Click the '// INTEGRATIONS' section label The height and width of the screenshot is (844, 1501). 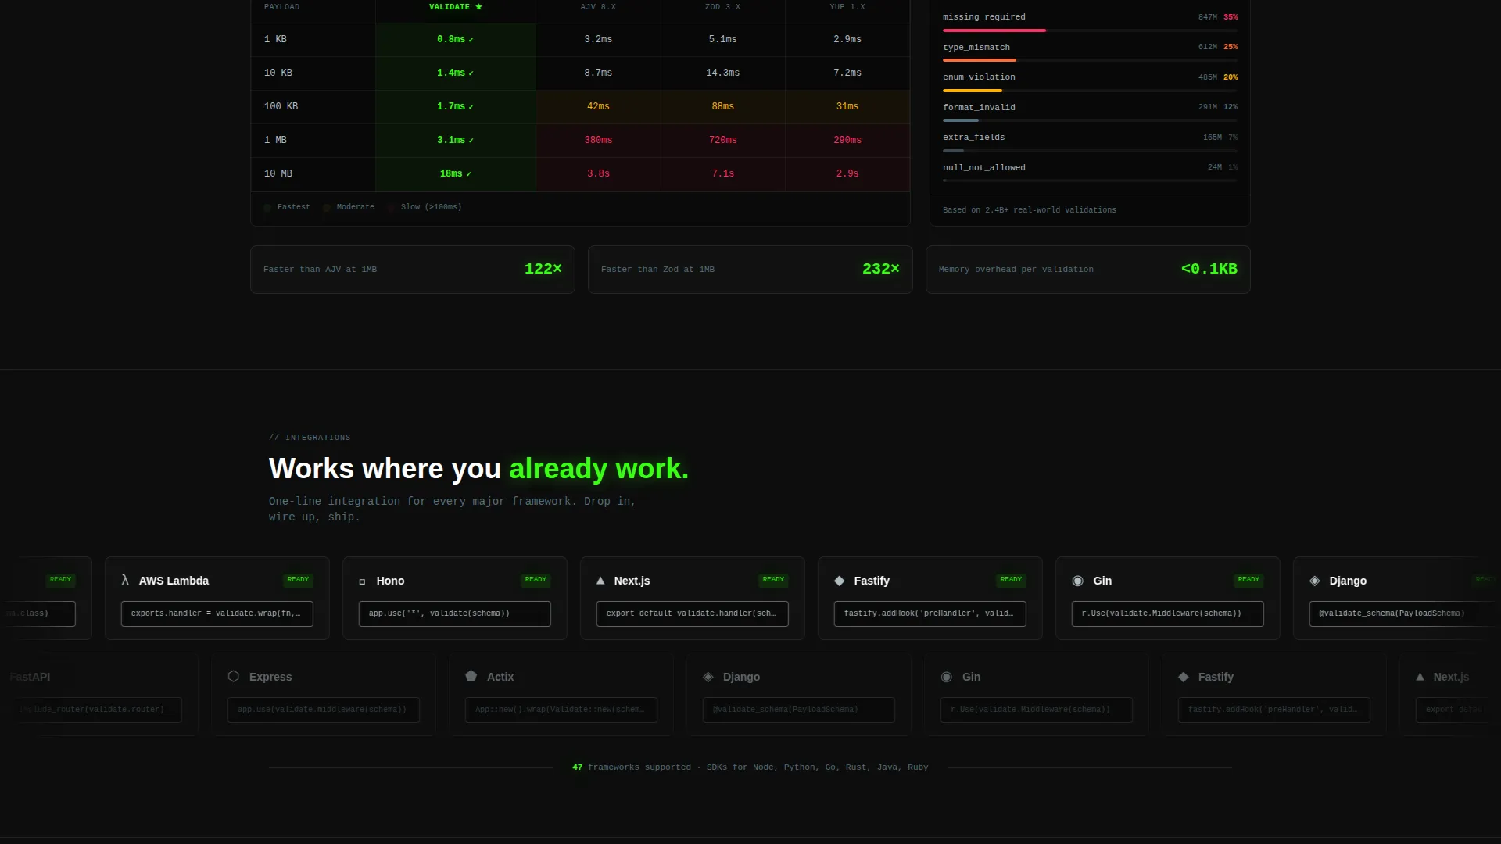click(x=310, y=438)
